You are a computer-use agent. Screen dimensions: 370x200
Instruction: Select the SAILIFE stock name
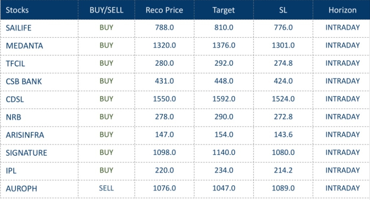tap(19, 28)
